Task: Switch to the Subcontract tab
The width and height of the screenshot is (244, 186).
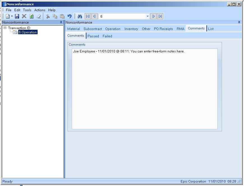Action: [93, 29]
